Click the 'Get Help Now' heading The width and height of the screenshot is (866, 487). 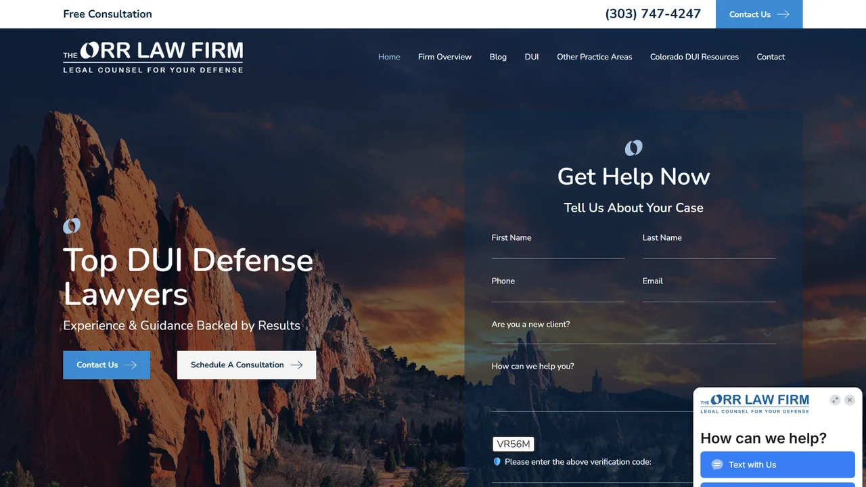point(633,177)
